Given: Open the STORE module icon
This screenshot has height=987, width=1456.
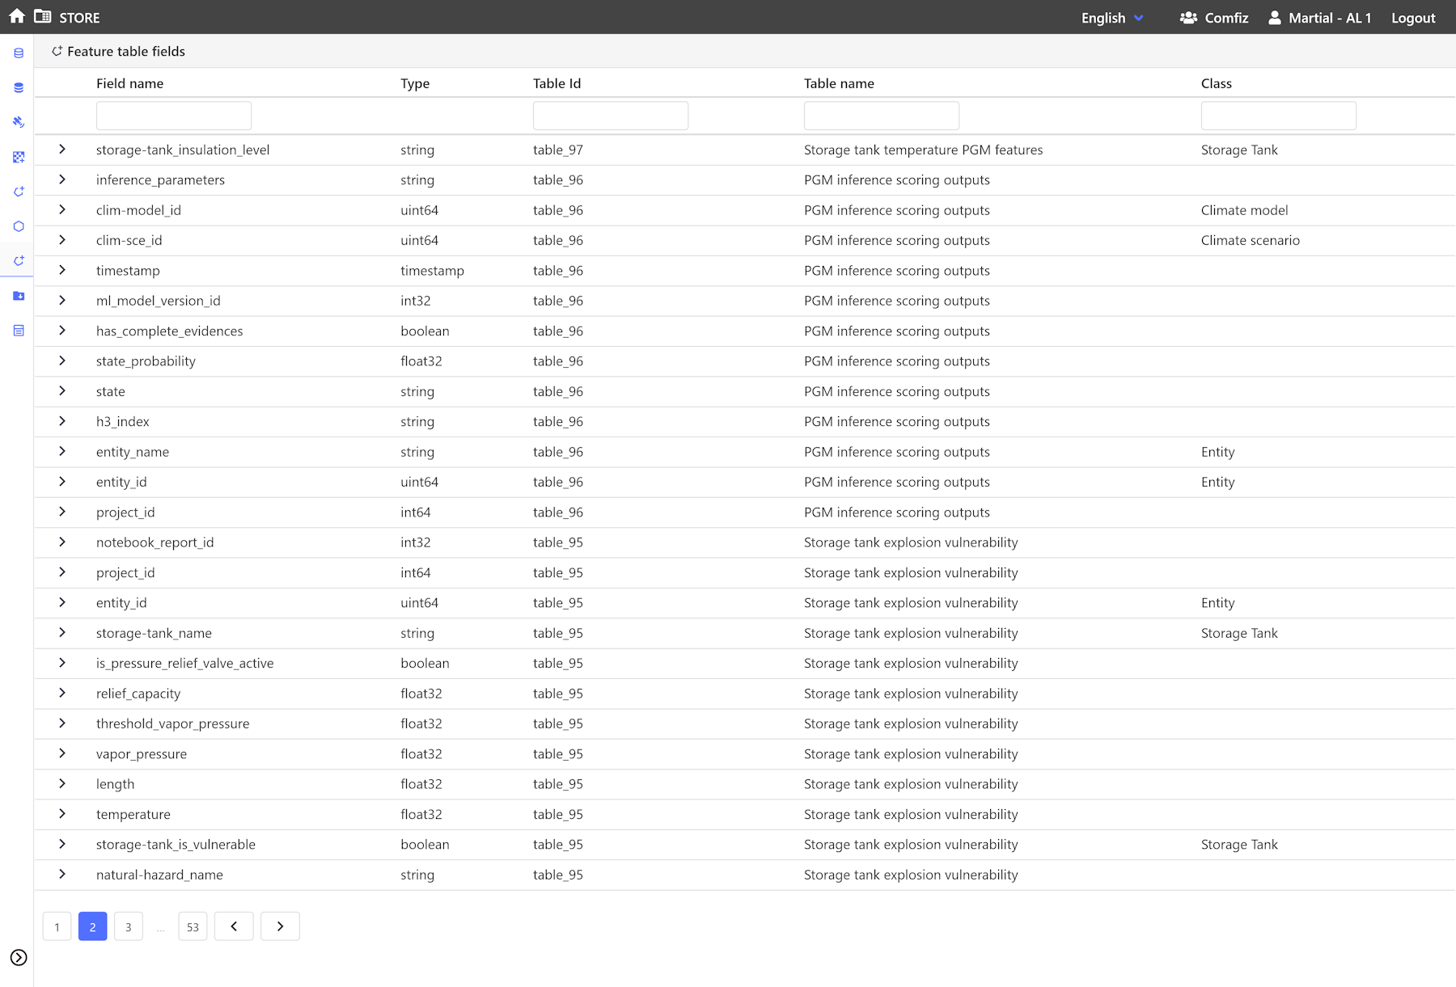Looking at the screenshot, I should coord(43,17).
